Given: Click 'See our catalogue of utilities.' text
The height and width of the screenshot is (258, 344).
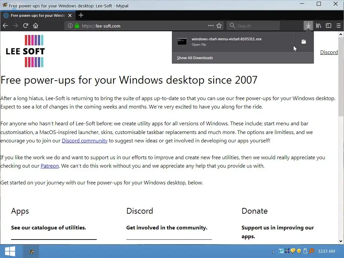Looking at the screenshot, I should click(48, 227).
